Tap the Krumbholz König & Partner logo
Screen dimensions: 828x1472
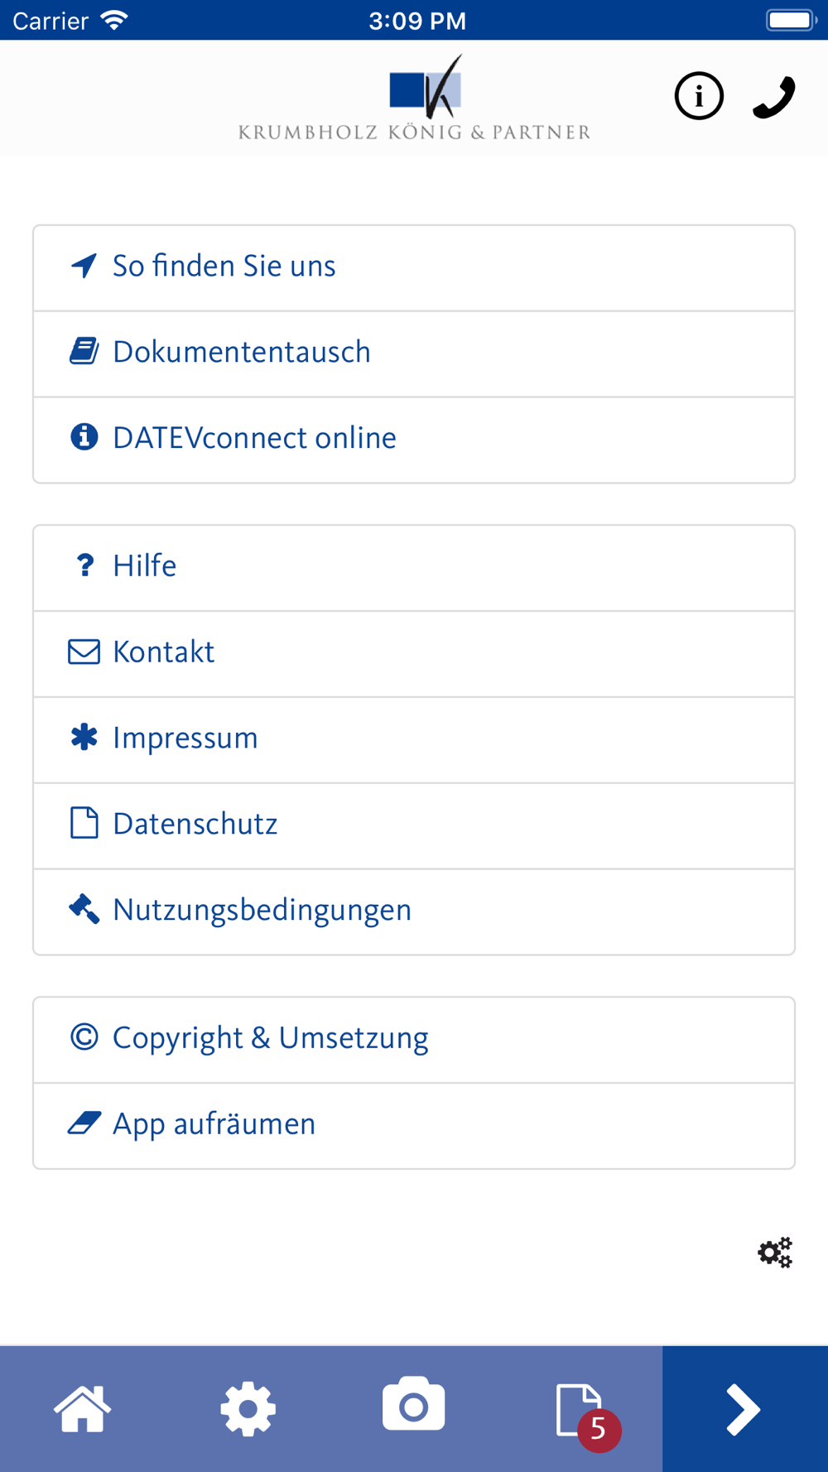[414, 98]
